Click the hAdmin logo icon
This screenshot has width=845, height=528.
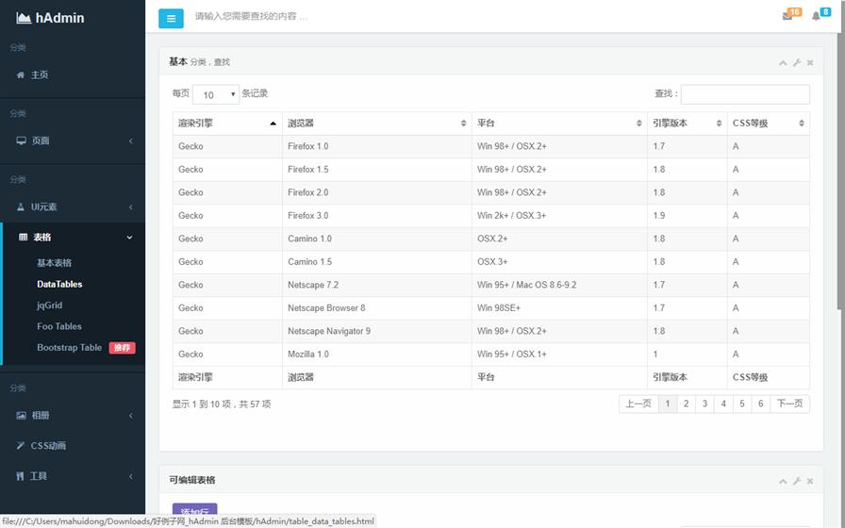[24, 18]
